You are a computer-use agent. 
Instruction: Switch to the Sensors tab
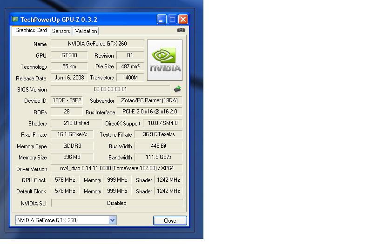coord(61,31)
